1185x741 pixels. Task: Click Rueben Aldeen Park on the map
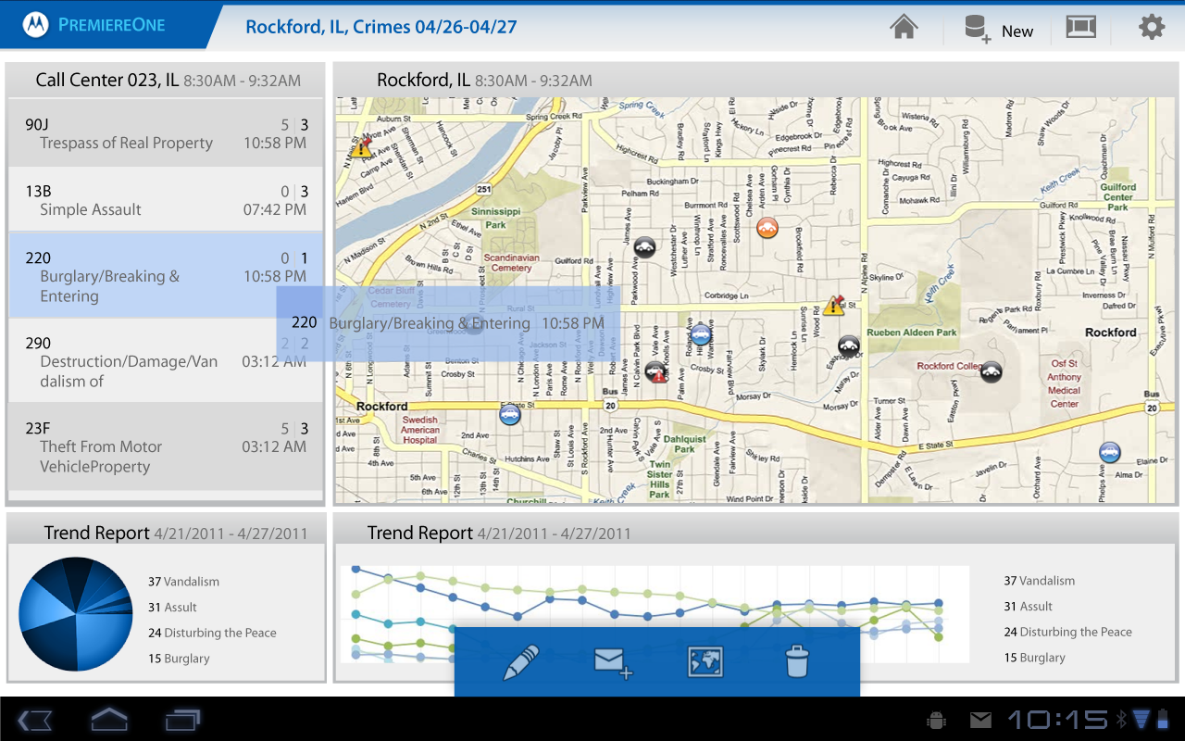pyautogui.click(x=912, y=333)
